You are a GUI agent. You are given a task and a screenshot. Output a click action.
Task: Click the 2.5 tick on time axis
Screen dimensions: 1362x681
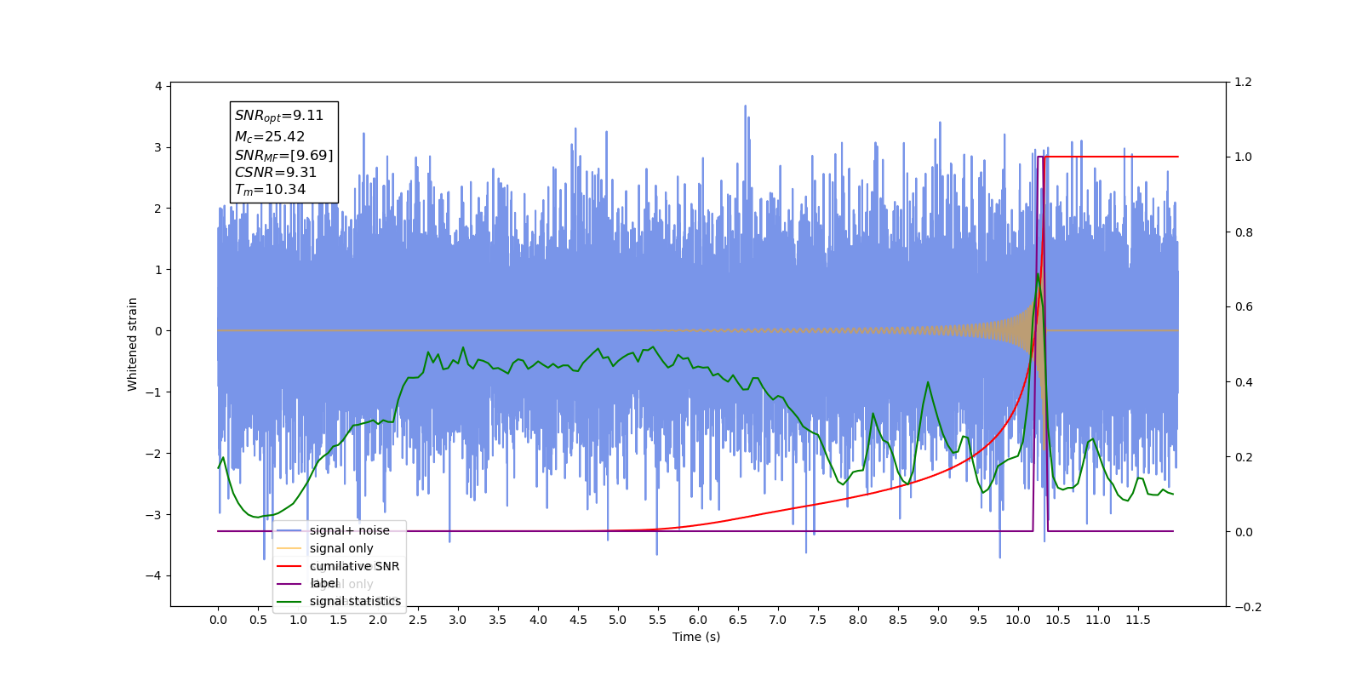click(418, 620)
